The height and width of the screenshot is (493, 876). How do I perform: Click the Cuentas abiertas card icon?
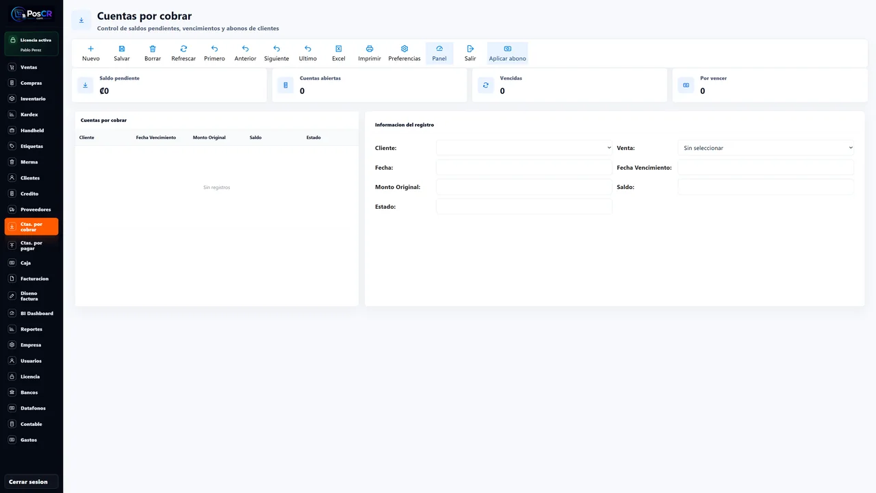[x=286, y=86]
